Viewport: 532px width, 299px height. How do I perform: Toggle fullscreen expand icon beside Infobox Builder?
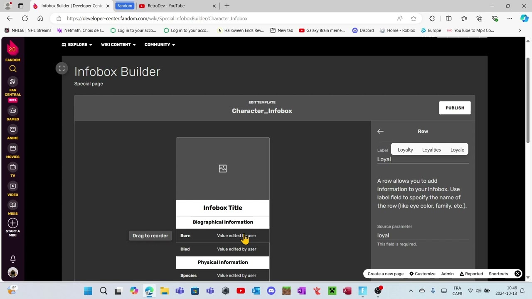[62, 69]
